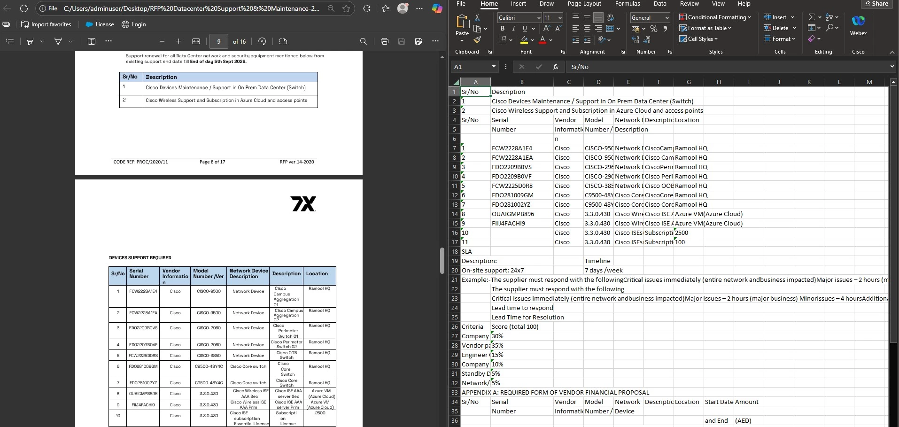Zoom in the PDF with plus
Screen dimensions: 899x427
178,41
